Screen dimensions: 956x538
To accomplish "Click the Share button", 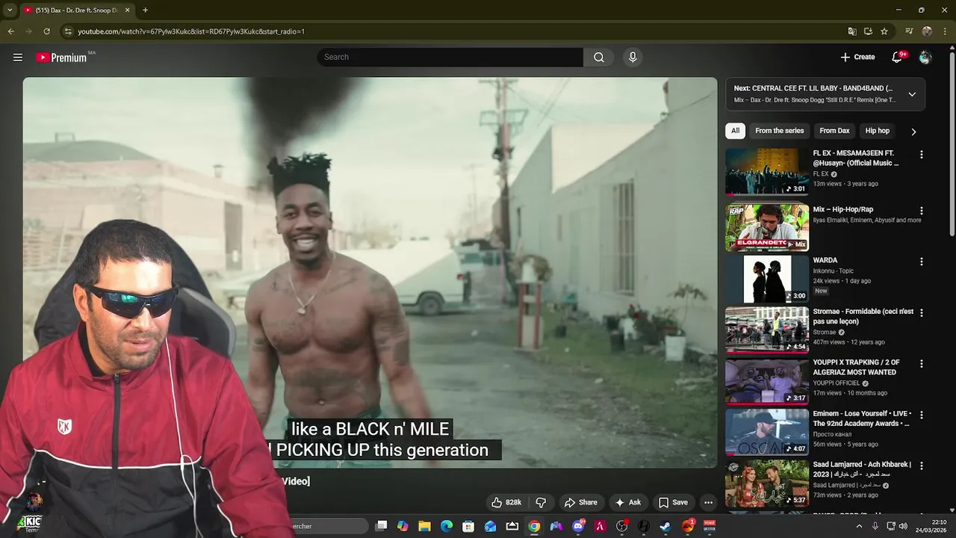I will 580,502.
